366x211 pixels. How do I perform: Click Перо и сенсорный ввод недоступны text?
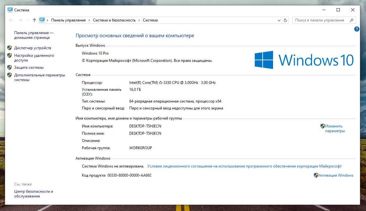click(176, 108)
